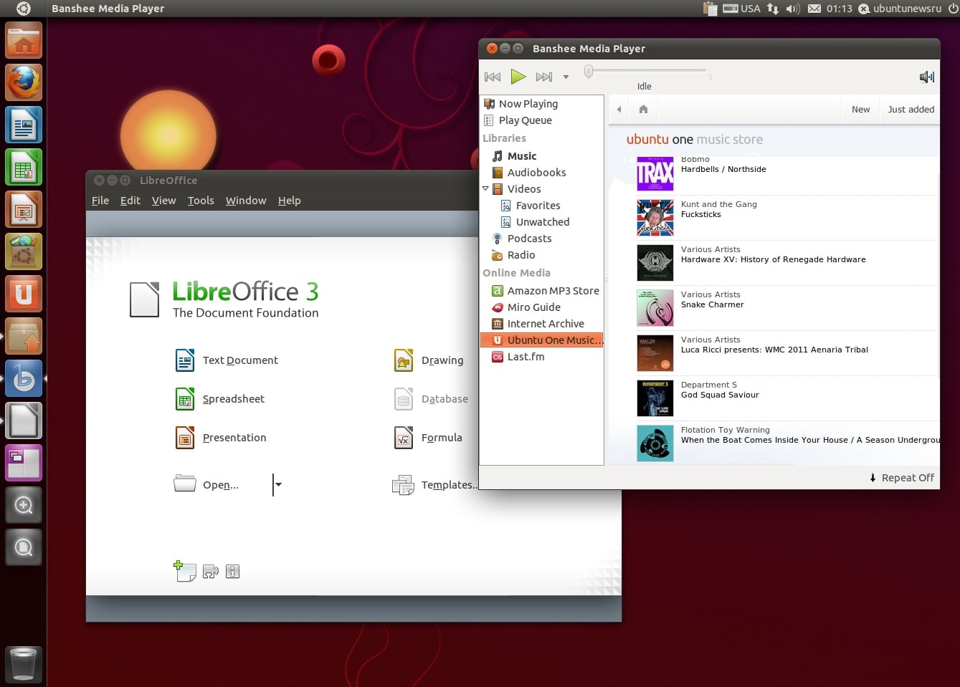Create a new Presentation
The image size is (960, 687).
click(x=221, y=438)
